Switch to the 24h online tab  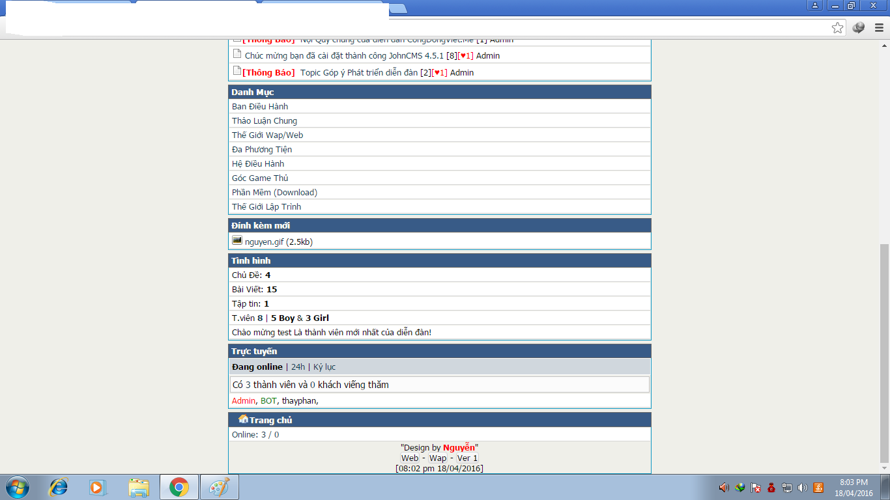[x=298, y=367]
